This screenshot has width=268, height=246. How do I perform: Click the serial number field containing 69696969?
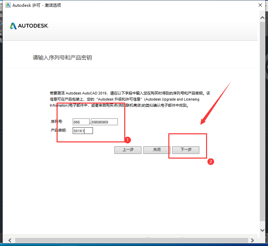tap(104, 122)
